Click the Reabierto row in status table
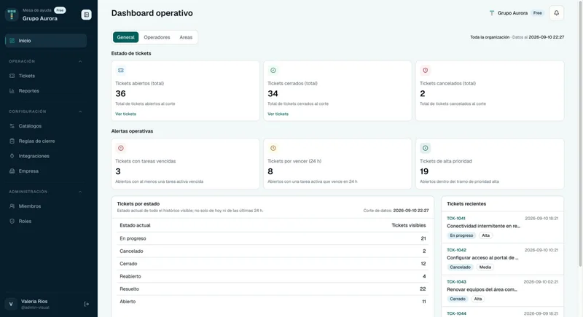 [x=273, y=276]
